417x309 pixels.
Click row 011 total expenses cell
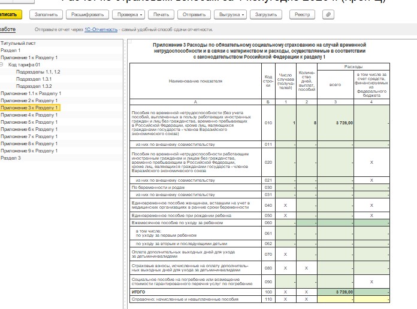[336, 144]
